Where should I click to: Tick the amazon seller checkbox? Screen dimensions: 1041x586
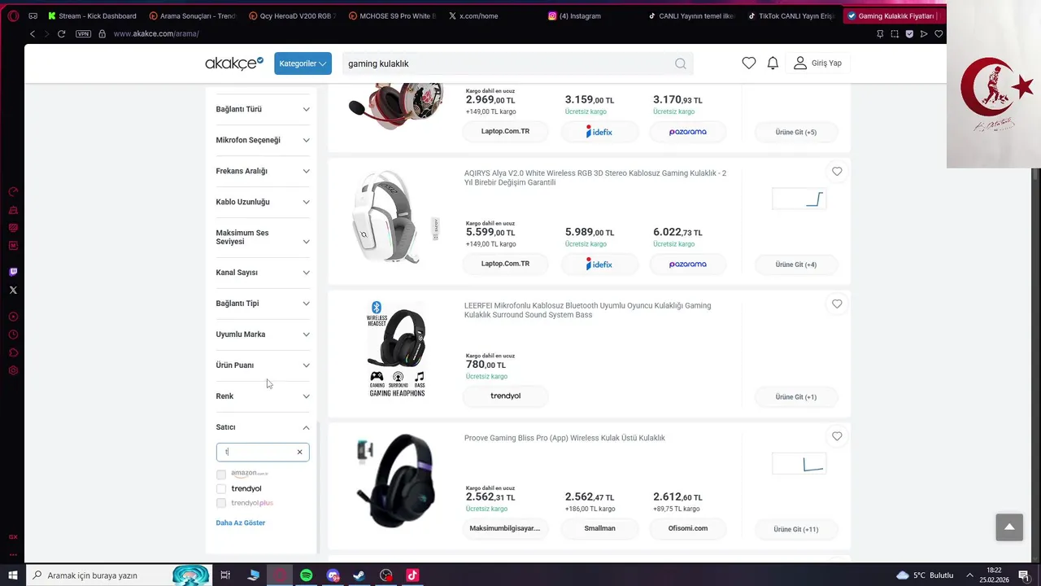pyautogui.click(x=221, y=474)
